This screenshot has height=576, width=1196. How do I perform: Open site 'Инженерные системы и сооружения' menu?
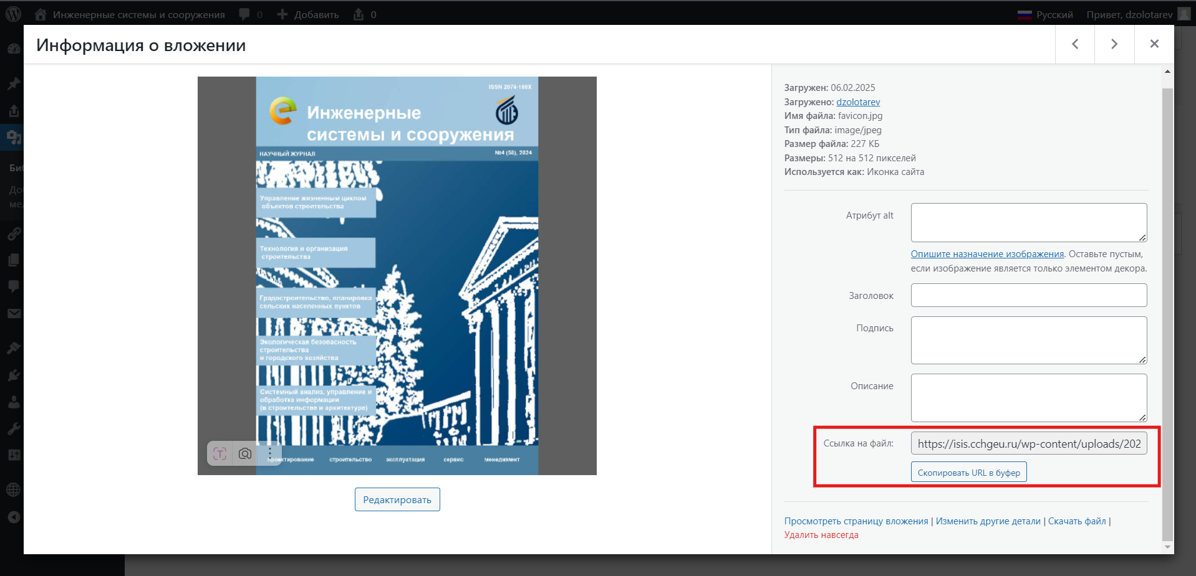pyautogui.click(x=138, y=14)
